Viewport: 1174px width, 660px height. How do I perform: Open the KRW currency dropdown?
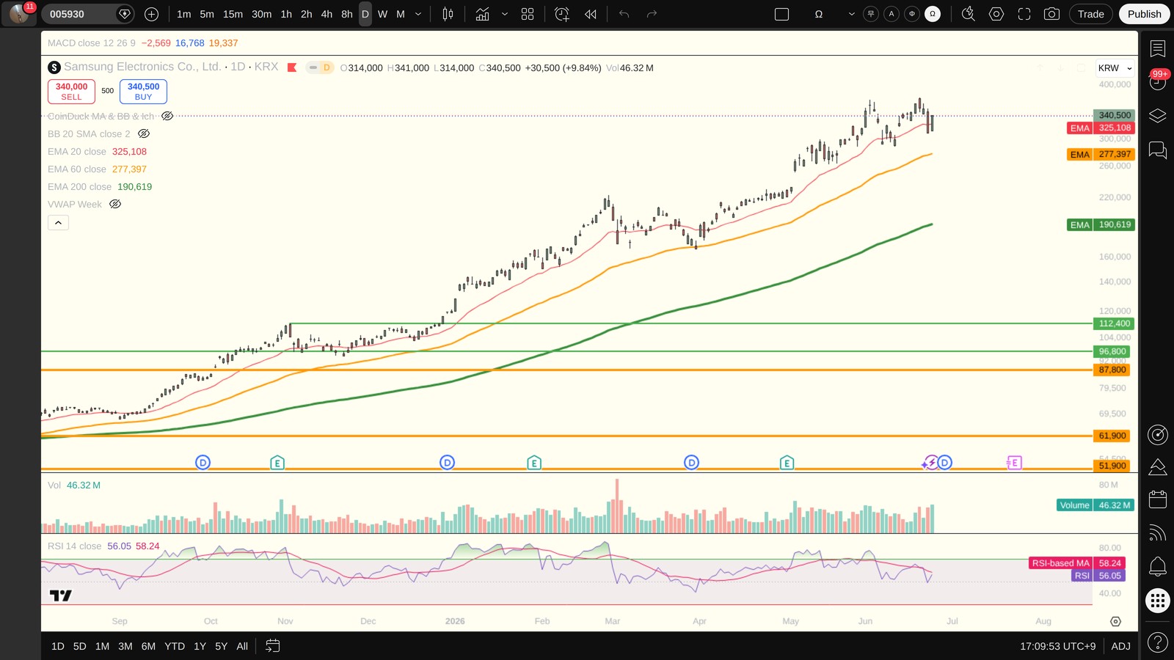tap(1115, 68)
